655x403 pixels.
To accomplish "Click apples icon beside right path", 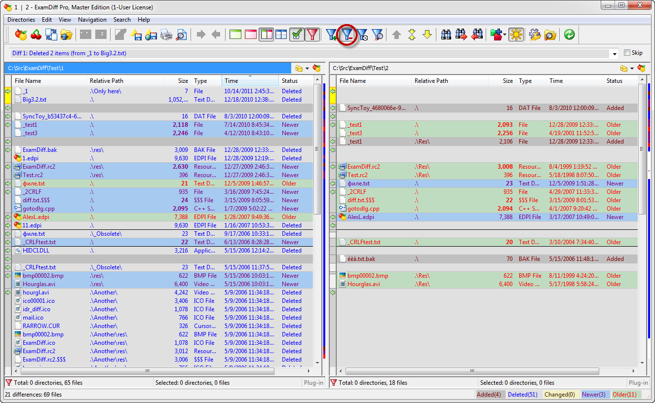I will pos(642,68).
